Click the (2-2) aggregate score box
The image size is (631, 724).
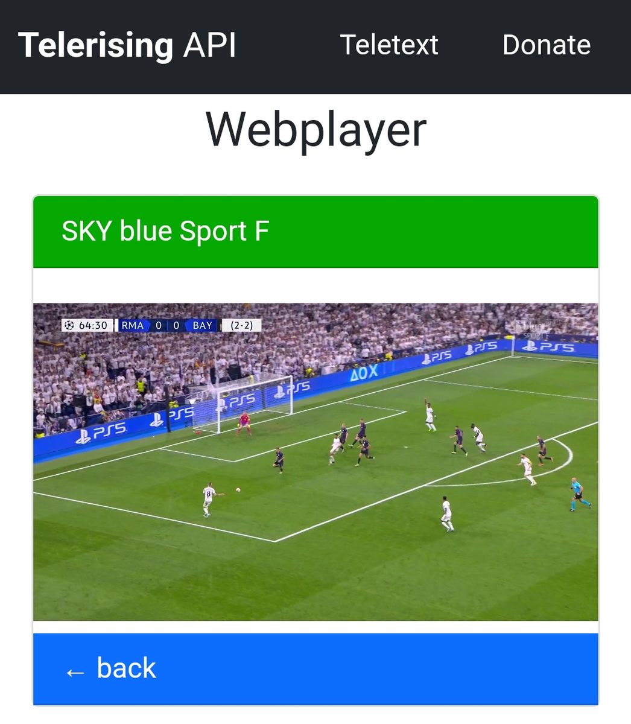241,325
